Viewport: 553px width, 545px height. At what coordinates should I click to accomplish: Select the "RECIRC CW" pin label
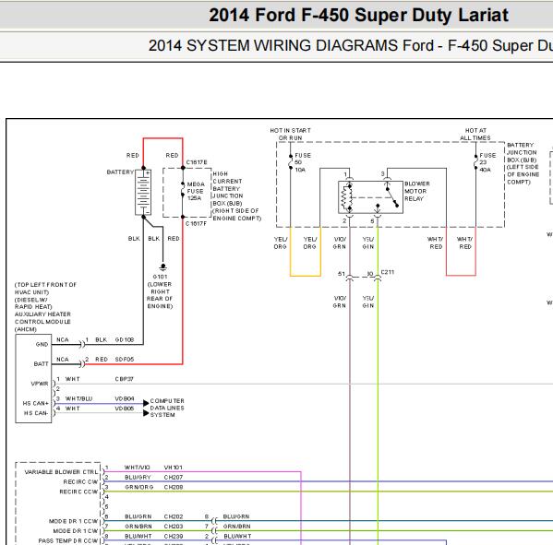coord(80,482)
